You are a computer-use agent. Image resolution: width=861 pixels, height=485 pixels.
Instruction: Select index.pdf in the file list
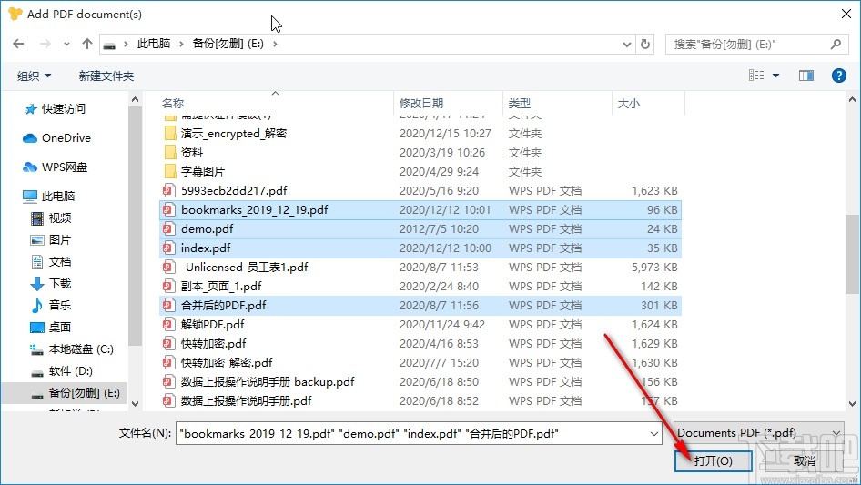pos(420,248)
